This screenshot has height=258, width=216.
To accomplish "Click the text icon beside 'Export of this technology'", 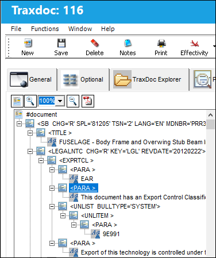I will (74, 252).
